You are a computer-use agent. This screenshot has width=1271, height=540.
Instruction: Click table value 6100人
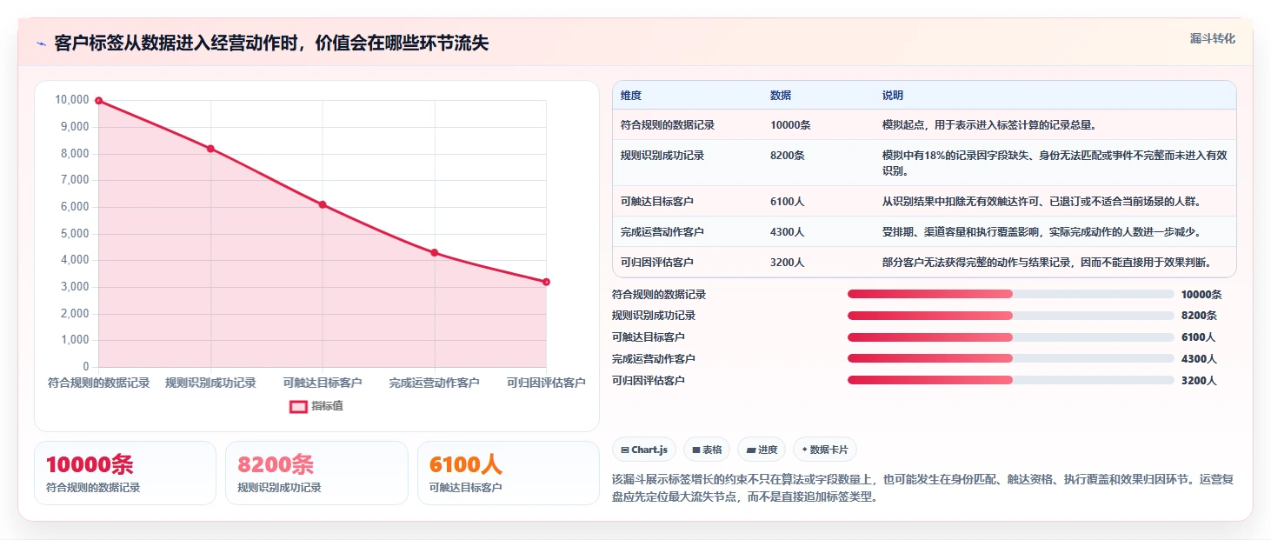(x=788, y=202)
